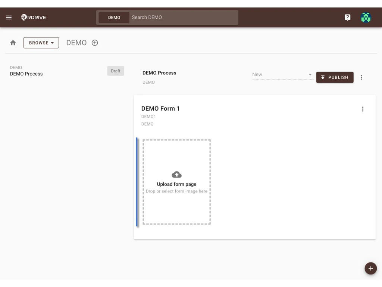Open the DEMO search scope selector

113,17
